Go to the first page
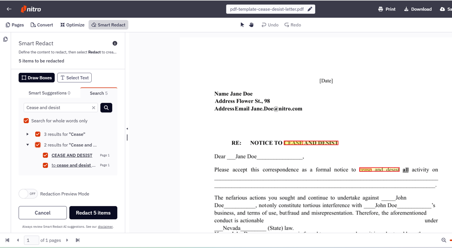 pos(8,240)
